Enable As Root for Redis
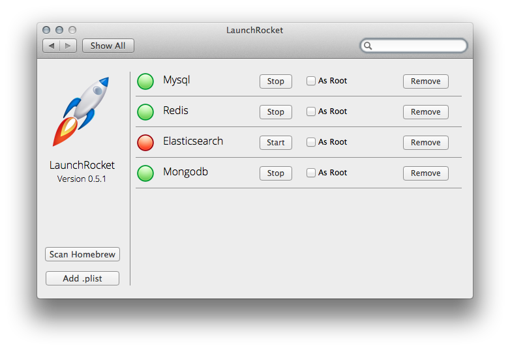 311,111
